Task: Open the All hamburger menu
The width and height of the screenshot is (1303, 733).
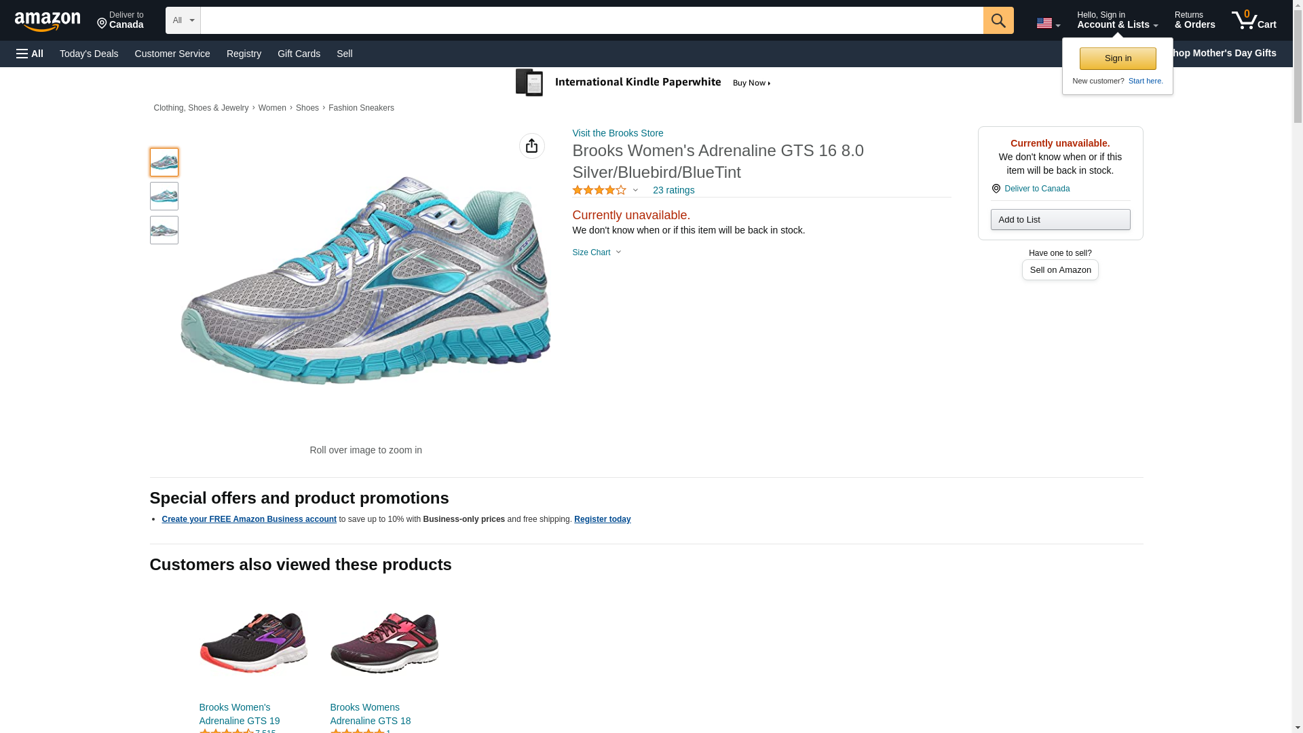Action: [x=30, y=54]
